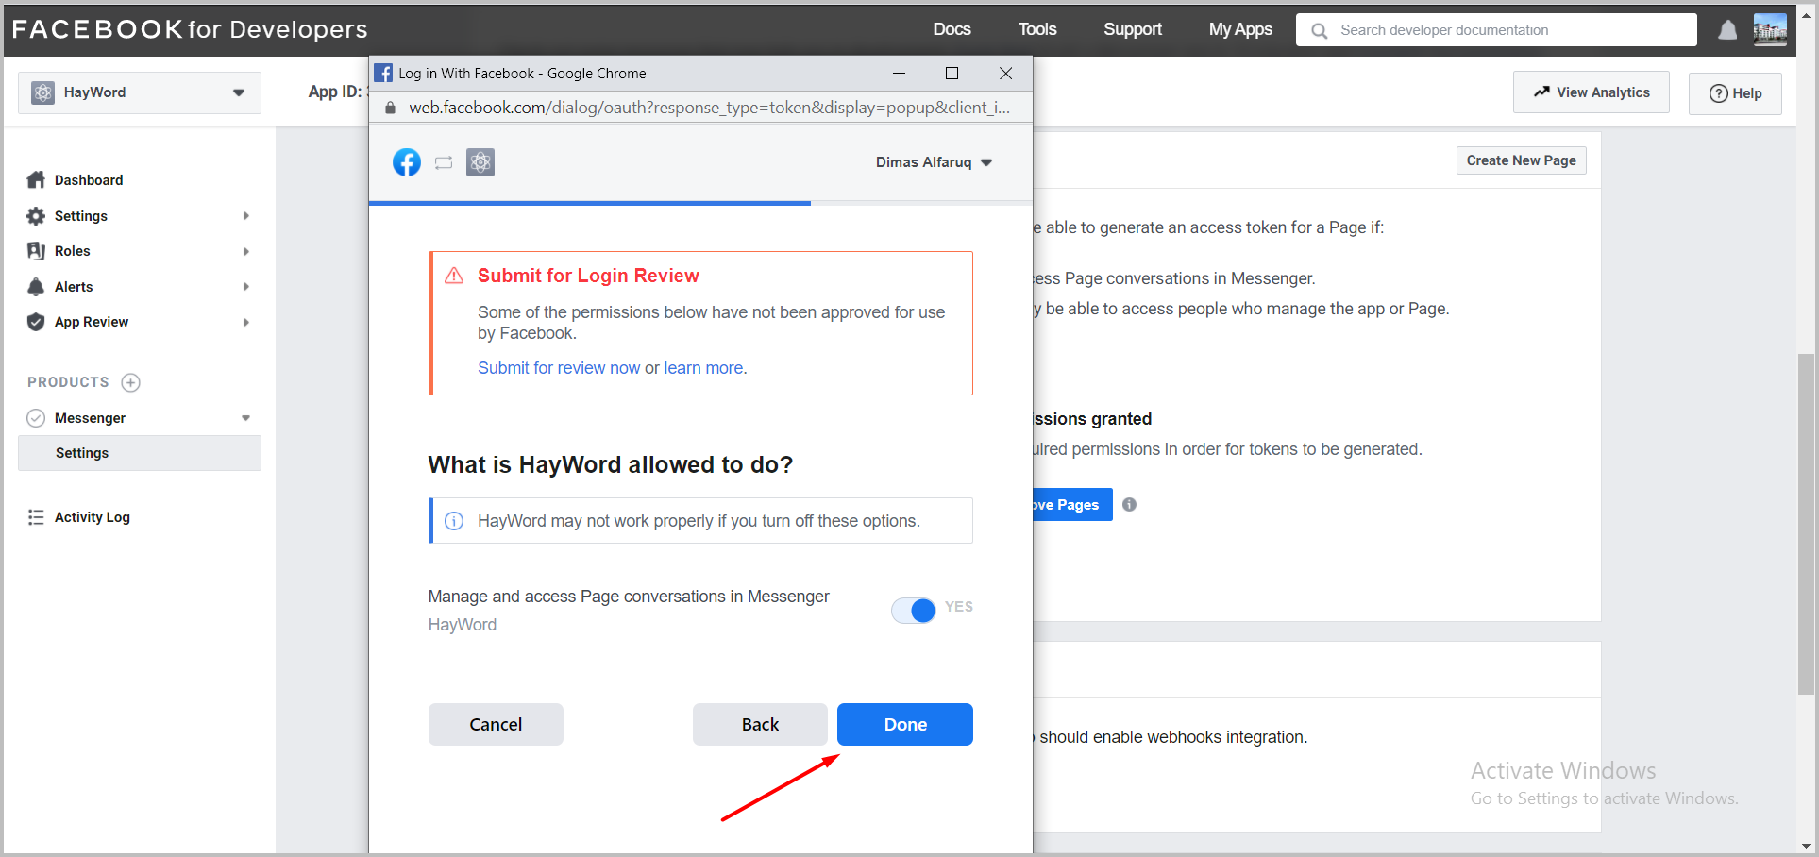Open the HayWord app selector dropdown
This screenshot has width=1819, height=857.
pos(140,92)
